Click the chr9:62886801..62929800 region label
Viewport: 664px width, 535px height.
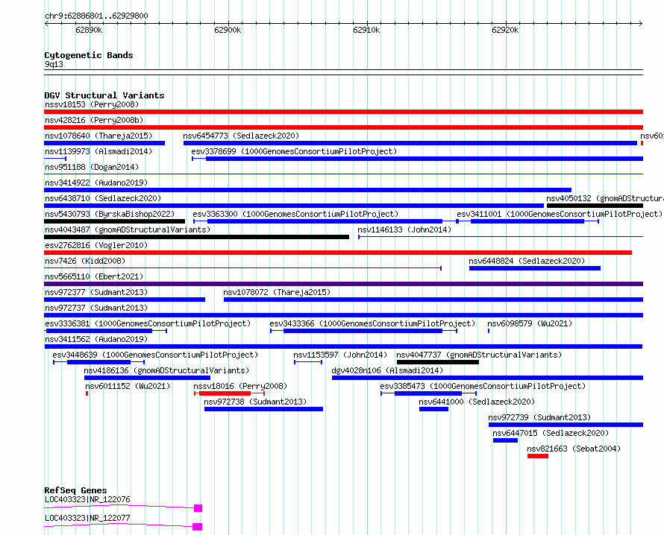pyautogui.click(x=96, y=16)
